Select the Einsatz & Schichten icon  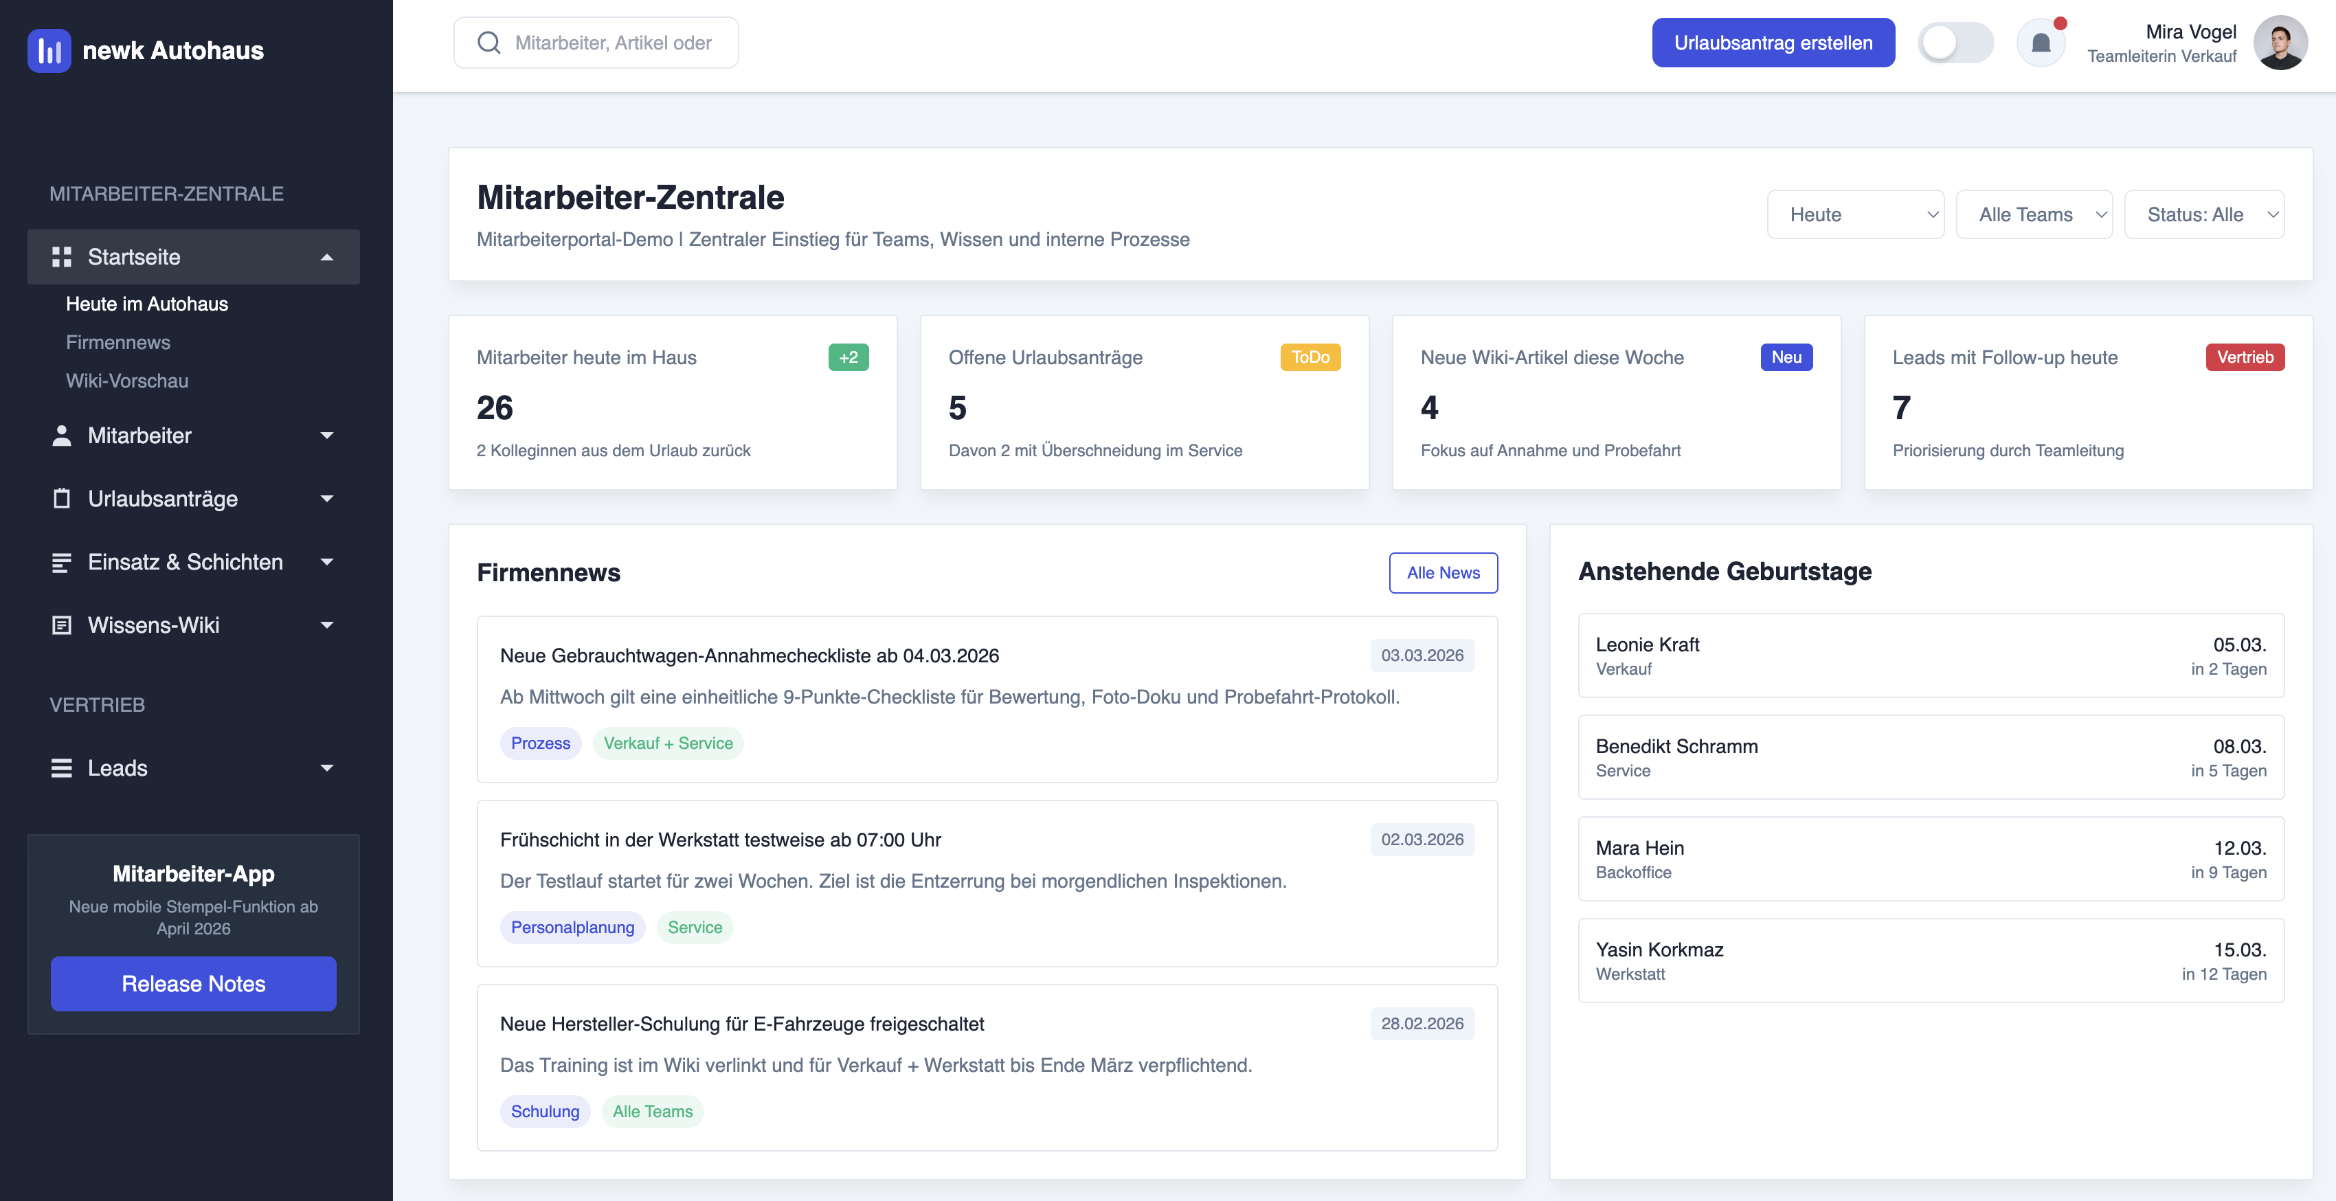tap(62, 561)
